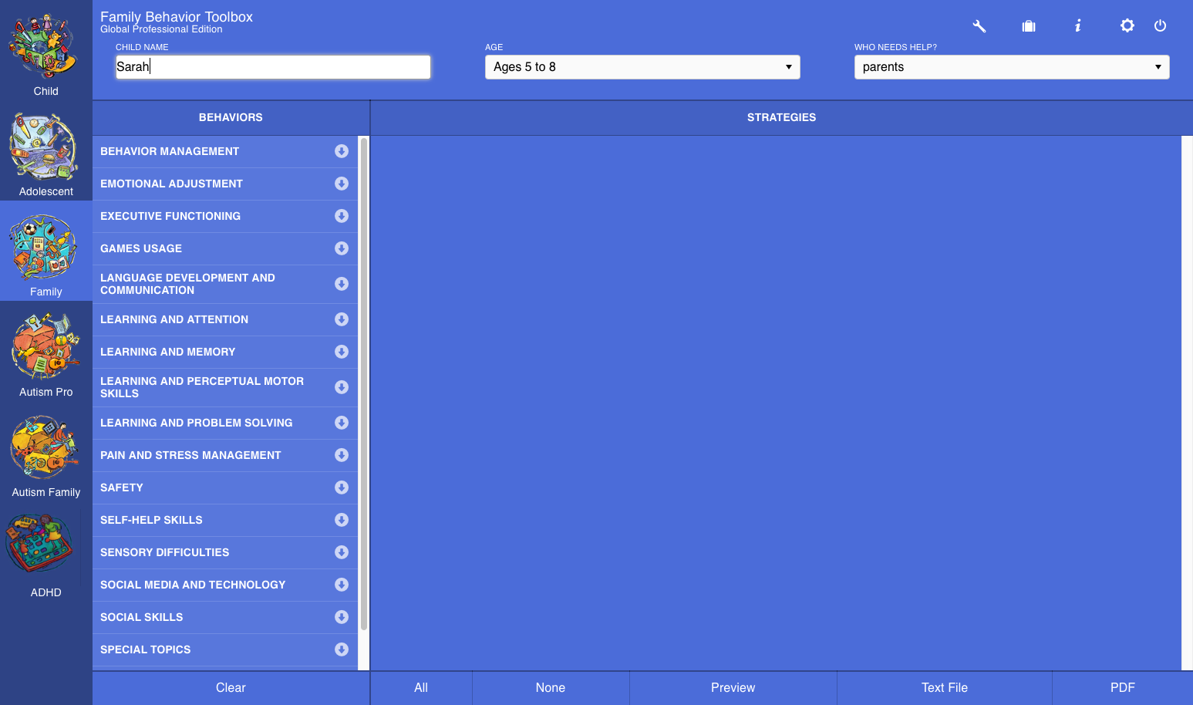Click the Child Name input field
This screenshot has width=1193, height=705.
point(273,67)
